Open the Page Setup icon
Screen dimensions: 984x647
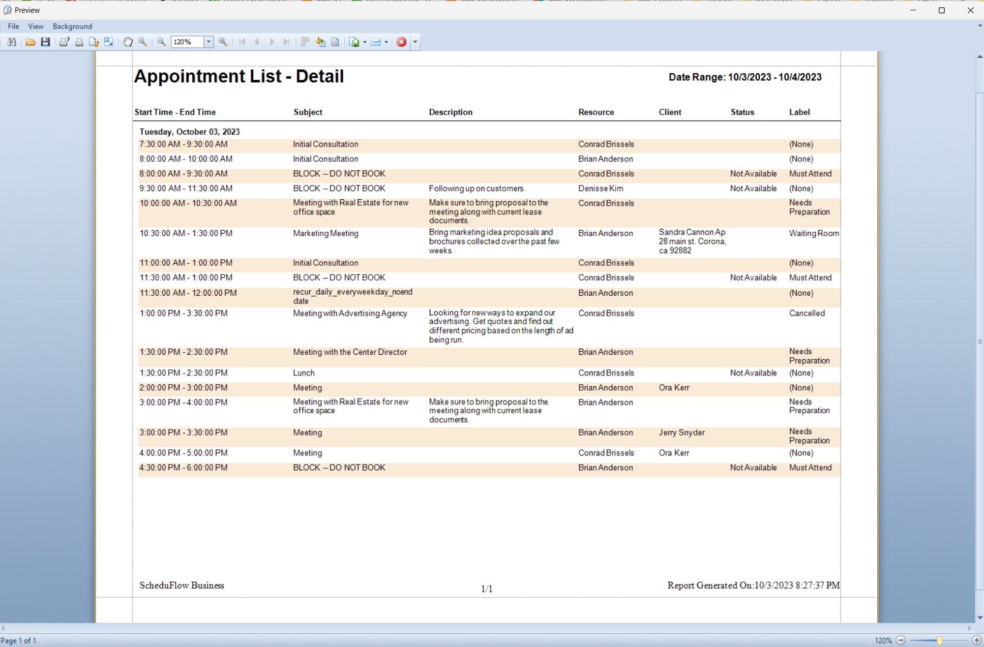(x=94, y=42)
